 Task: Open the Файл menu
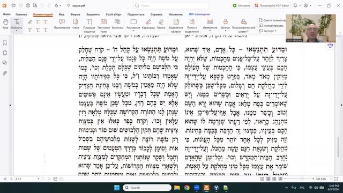[x=7, y=14]
